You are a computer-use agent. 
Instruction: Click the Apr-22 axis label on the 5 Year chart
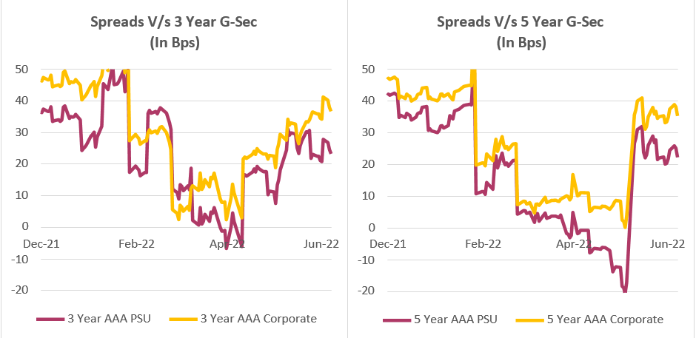[574, 243]
